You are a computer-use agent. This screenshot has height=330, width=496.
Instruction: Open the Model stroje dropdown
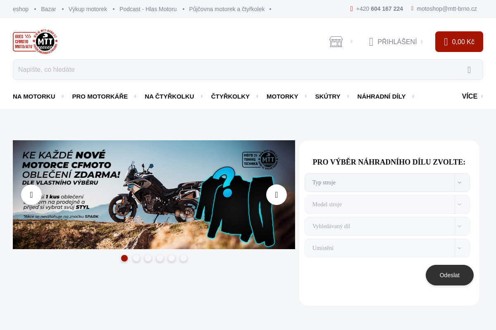point(387,204)
